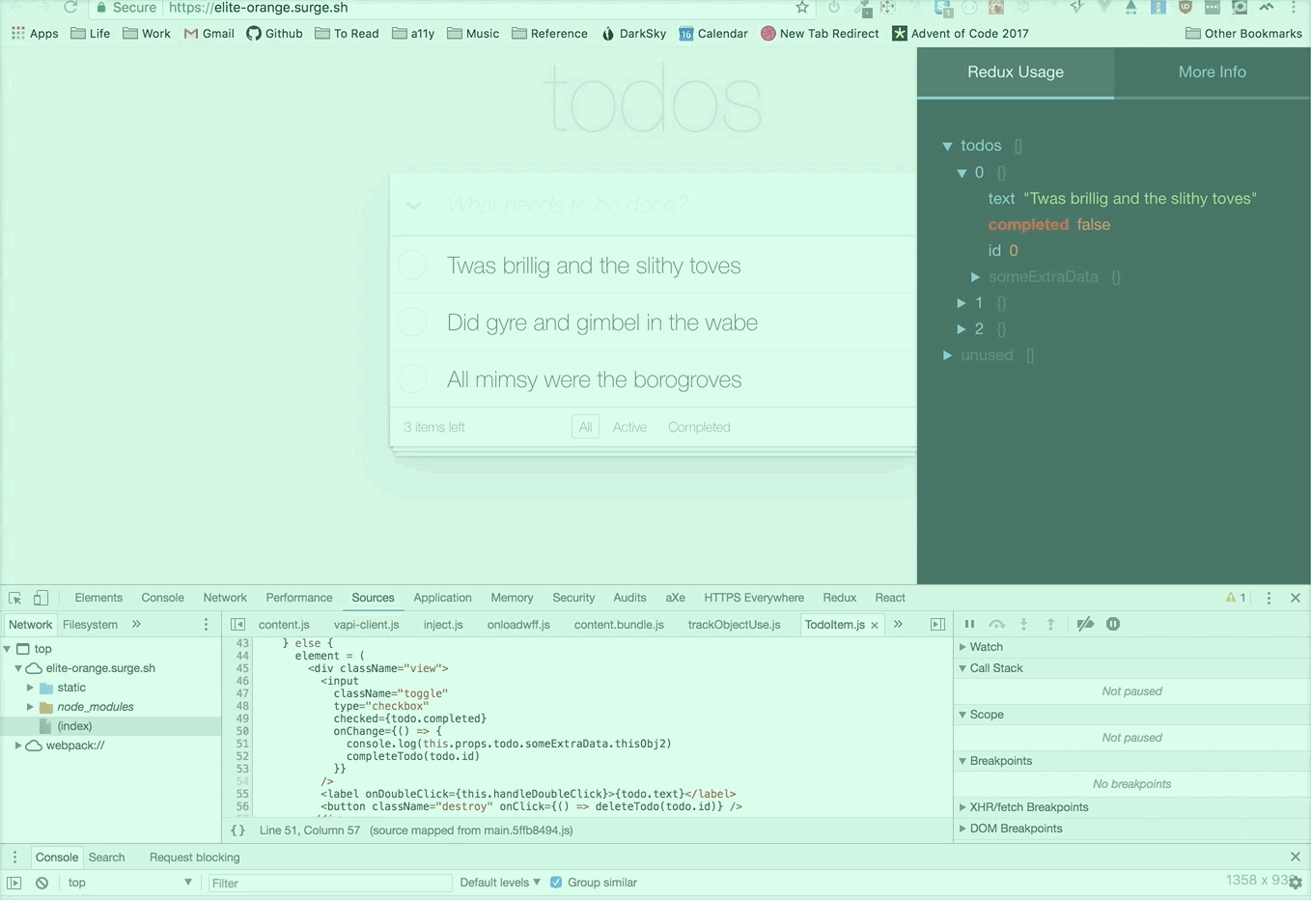1311x900 pixels.
Task: Open the Filesystem navigator tab
Action: (90, 625)
